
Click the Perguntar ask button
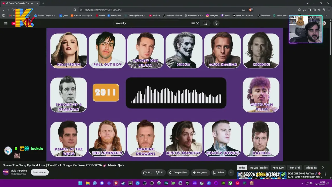click(200, 173)
